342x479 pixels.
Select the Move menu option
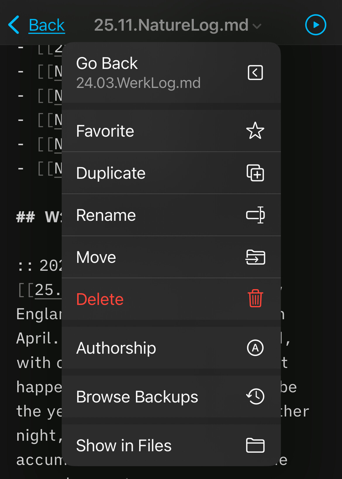click(96, 257)
